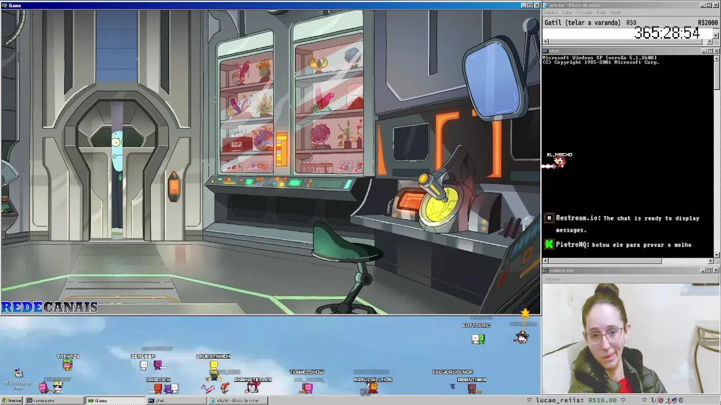The width and height of the screenshot is (721, 405).
Task: Click the 'Gatil (telar a varanda)' text
Action: click(582, 23)
